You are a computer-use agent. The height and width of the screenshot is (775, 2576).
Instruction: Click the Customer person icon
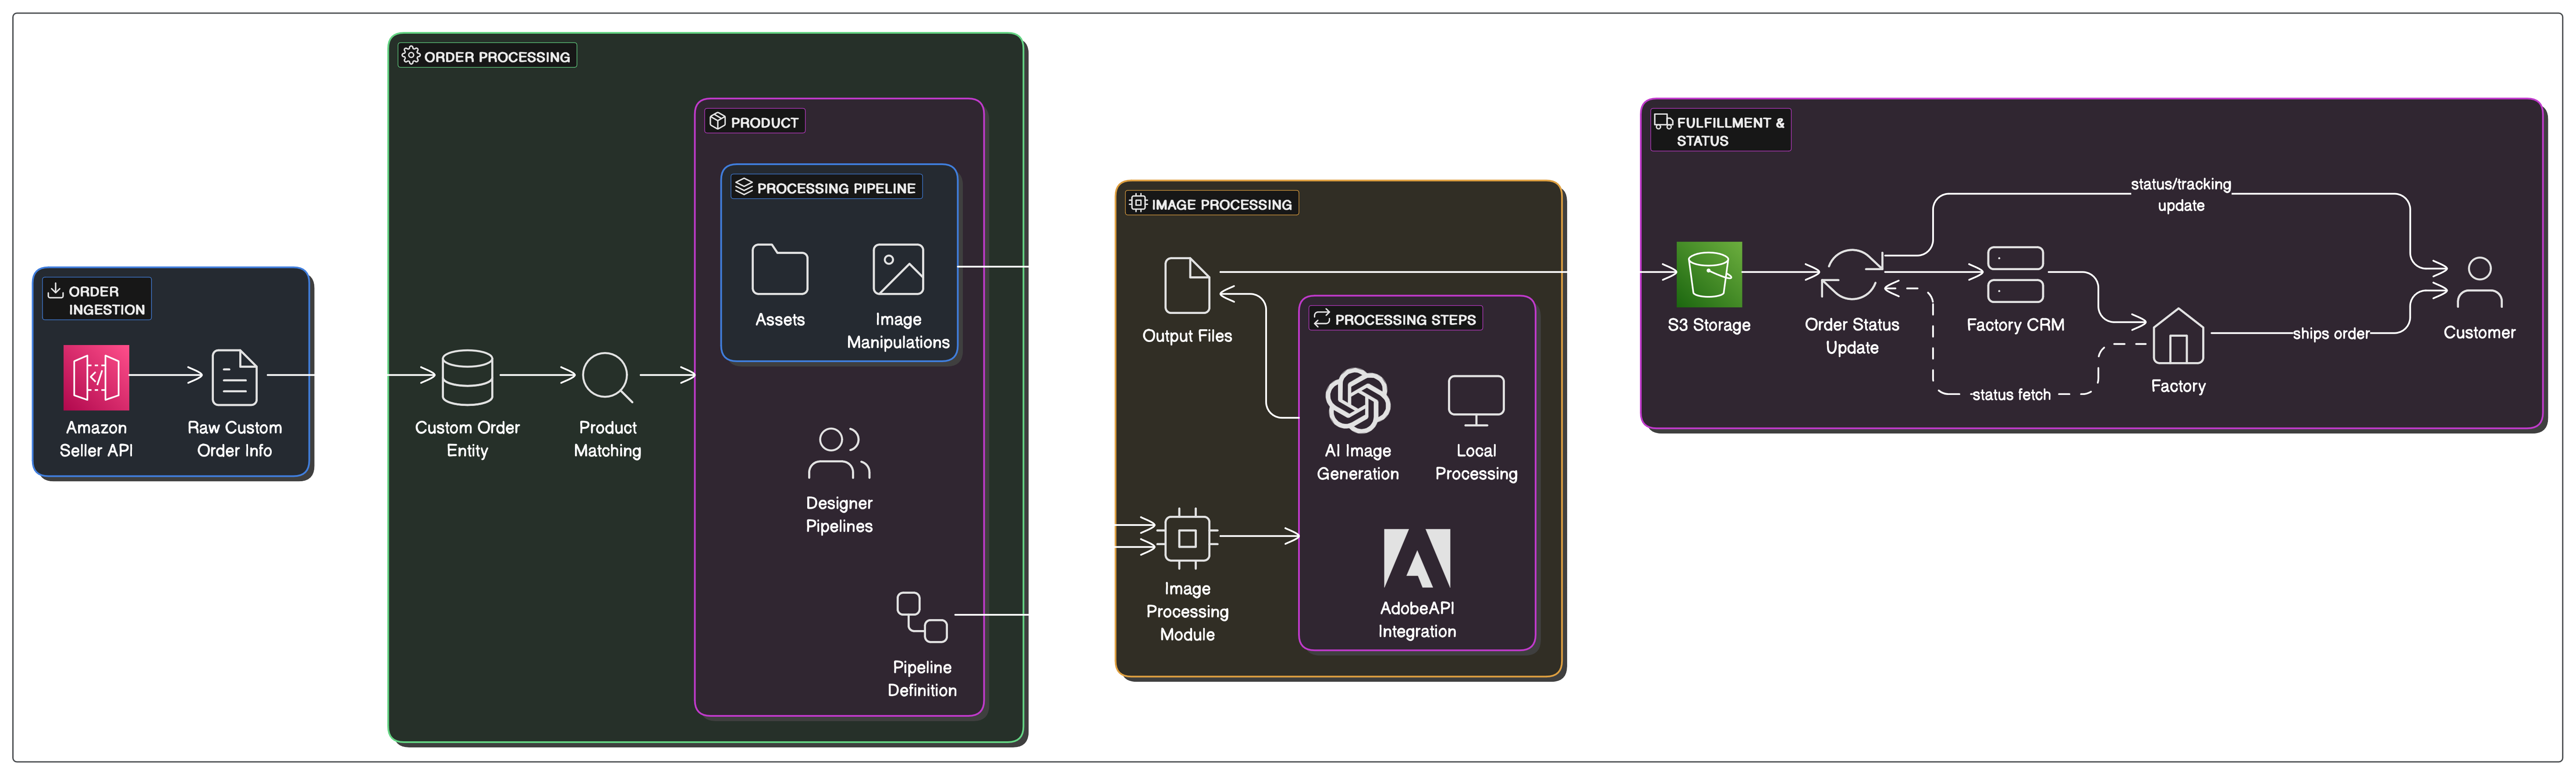coord(2479,283)
